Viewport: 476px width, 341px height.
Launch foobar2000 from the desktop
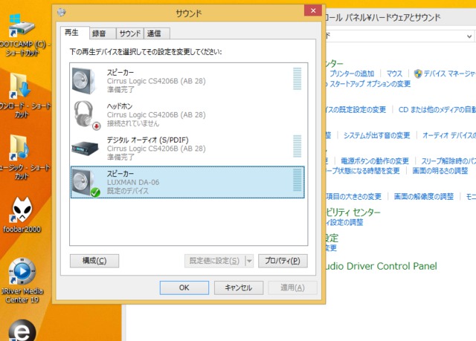(x=22, y=215)
